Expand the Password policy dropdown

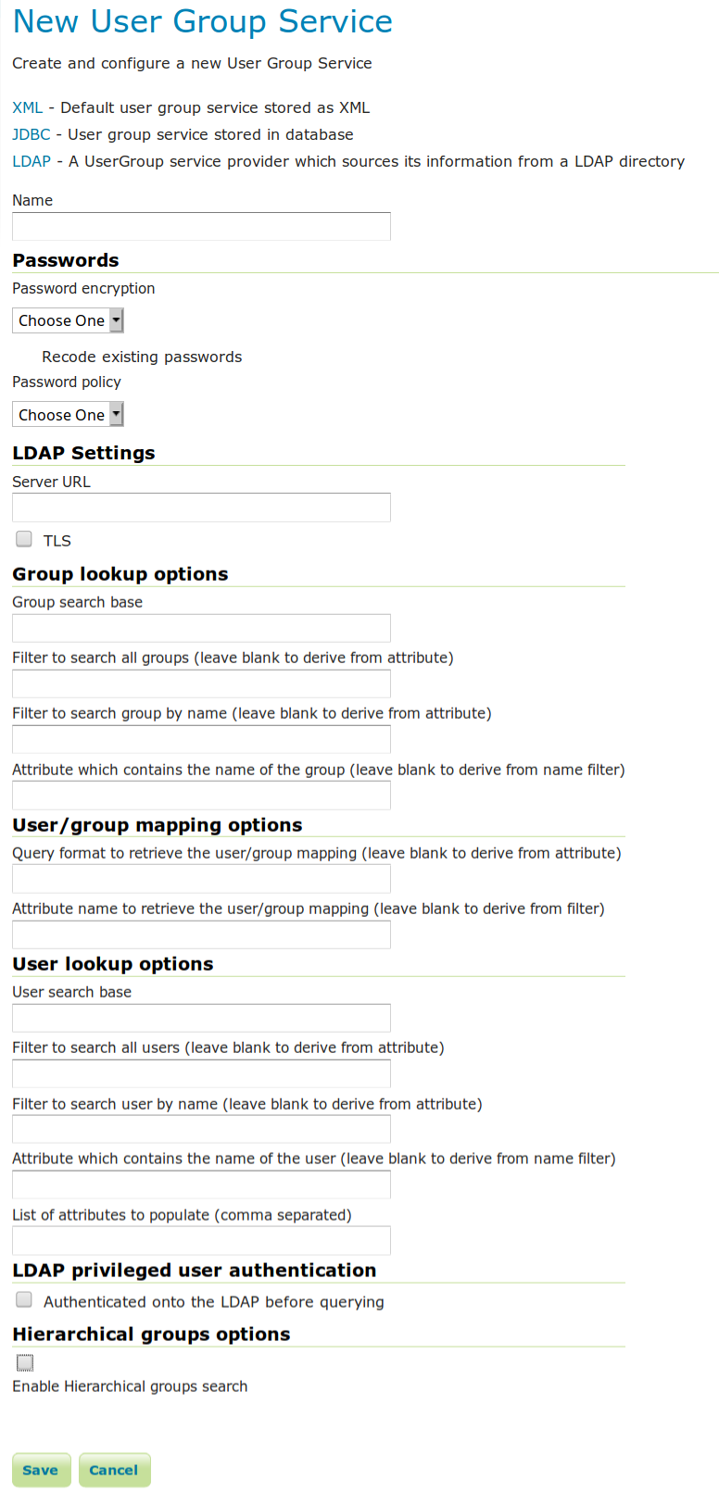pos(68,415)
